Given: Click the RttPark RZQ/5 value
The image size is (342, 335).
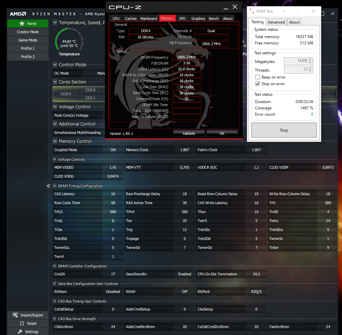Looking at the screenshot, I should (256, 292).
